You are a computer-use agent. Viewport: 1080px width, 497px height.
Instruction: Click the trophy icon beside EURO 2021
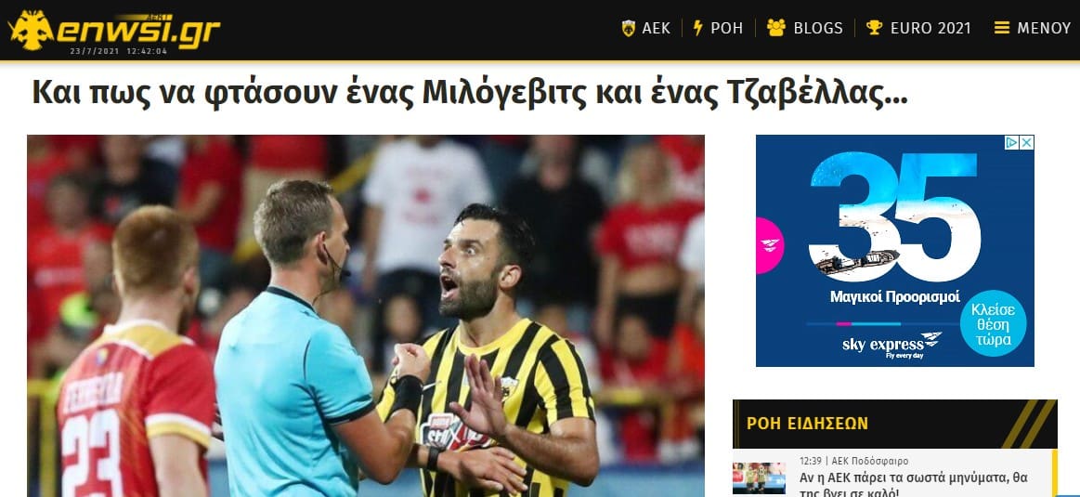pos(874,28)
